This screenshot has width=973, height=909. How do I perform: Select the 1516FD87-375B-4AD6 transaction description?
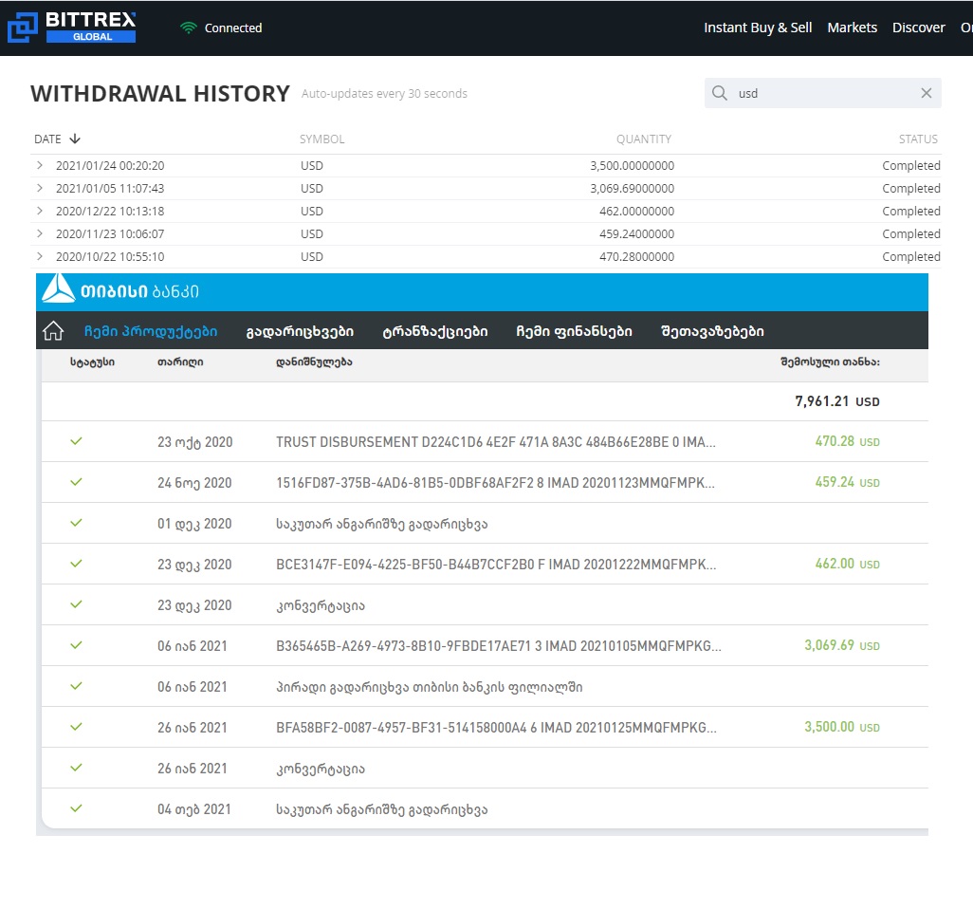click(x=495, y=482)
